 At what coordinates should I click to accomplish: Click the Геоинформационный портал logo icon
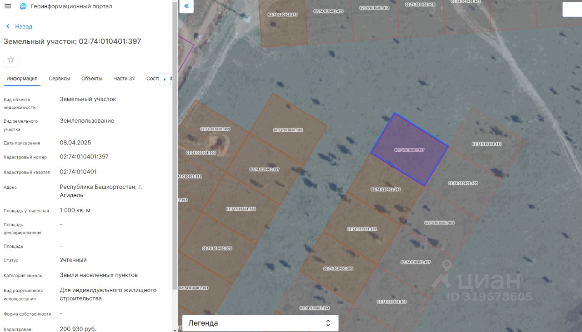click(24, 6)
